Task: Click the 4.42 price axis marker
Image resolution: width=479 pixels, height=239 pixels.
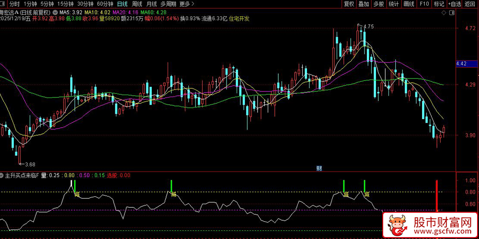Action: pyautogui.click(x=462, y=64)
